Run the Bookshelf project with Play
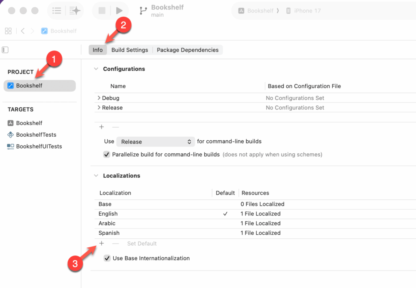Image resolution: width=416 pixels, height=288 pixels. pos(119,11)
